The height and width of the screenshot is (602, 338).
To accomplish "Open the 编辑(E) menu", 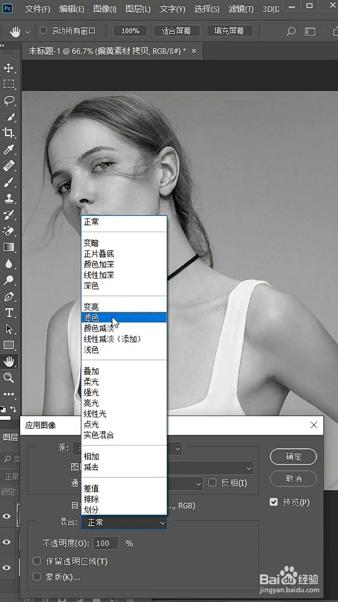I will click(72, 9).
